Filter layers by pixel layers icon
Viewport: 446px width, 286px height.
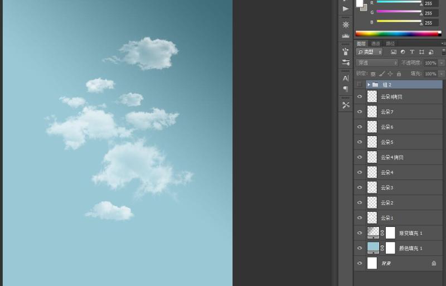394,52
